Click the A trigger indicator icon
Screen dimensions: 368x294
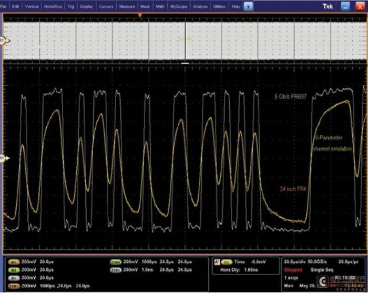[x=217, y=262]
